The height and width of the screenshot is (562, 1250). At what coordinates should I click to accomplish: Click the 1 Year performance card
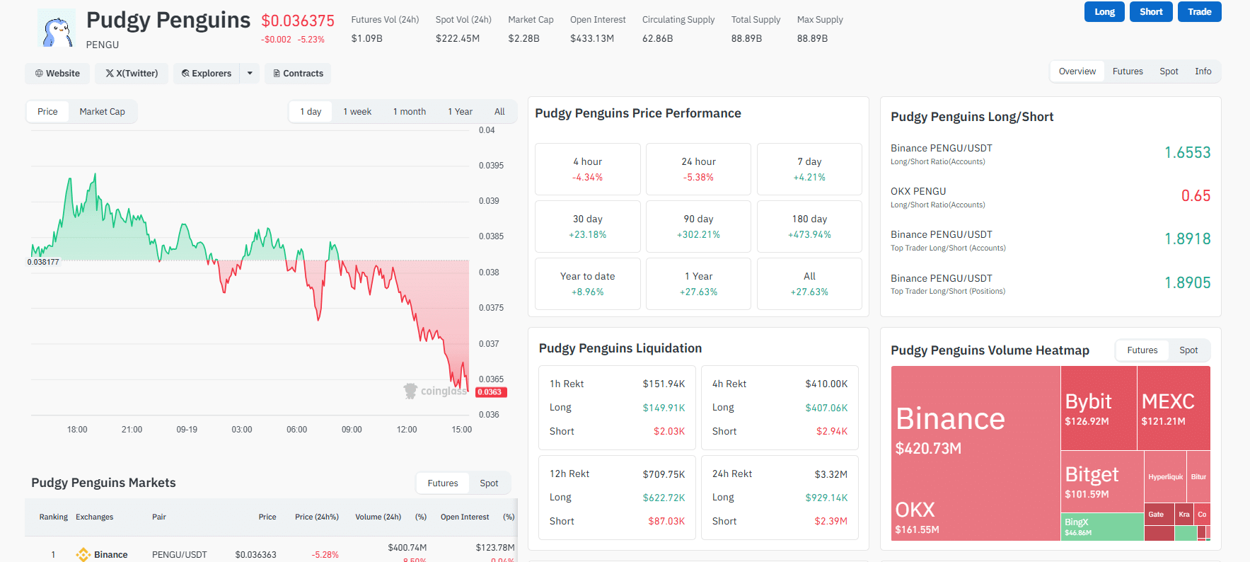point(698,284)
